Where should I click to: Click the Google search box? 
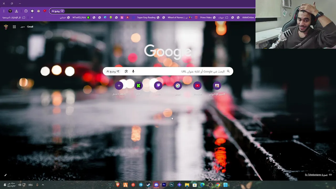pos(168,71)
